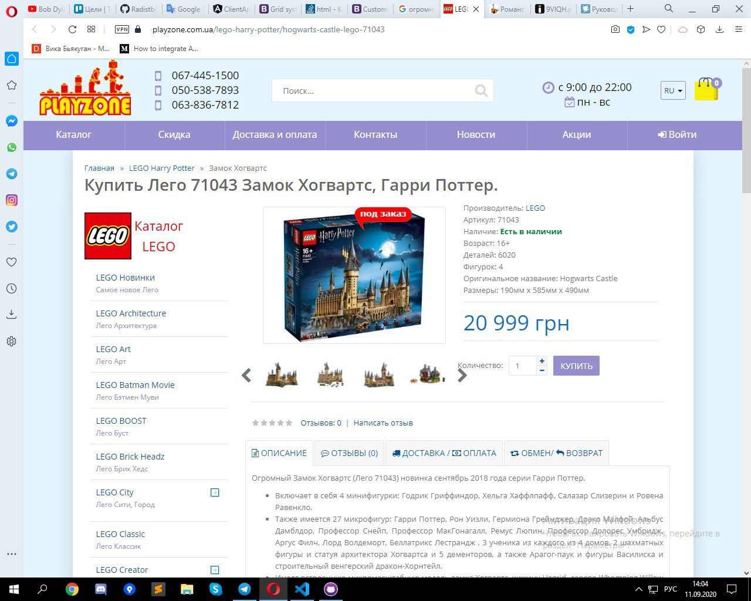Open sidebar downloads icon
Viewport: 751px width, 601px height.
(12, 315)
